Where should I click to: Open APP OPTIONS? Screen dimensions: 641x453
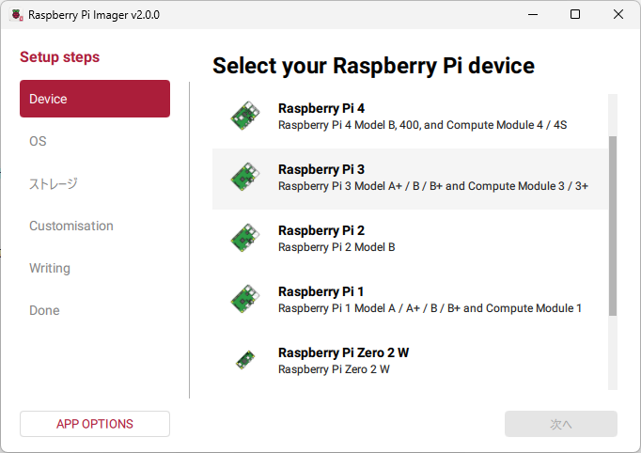click(x=94, y=424)
